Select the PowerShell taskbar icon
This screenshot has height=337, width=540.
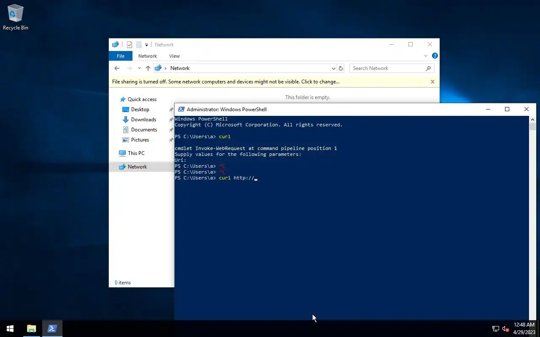pyautogui.click(x=52, y=329)
